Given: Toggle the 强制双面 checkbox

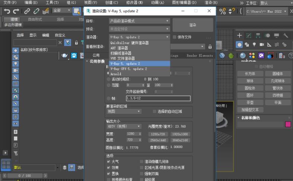Looking at the screenshot, I should click(x=142, y=174).
